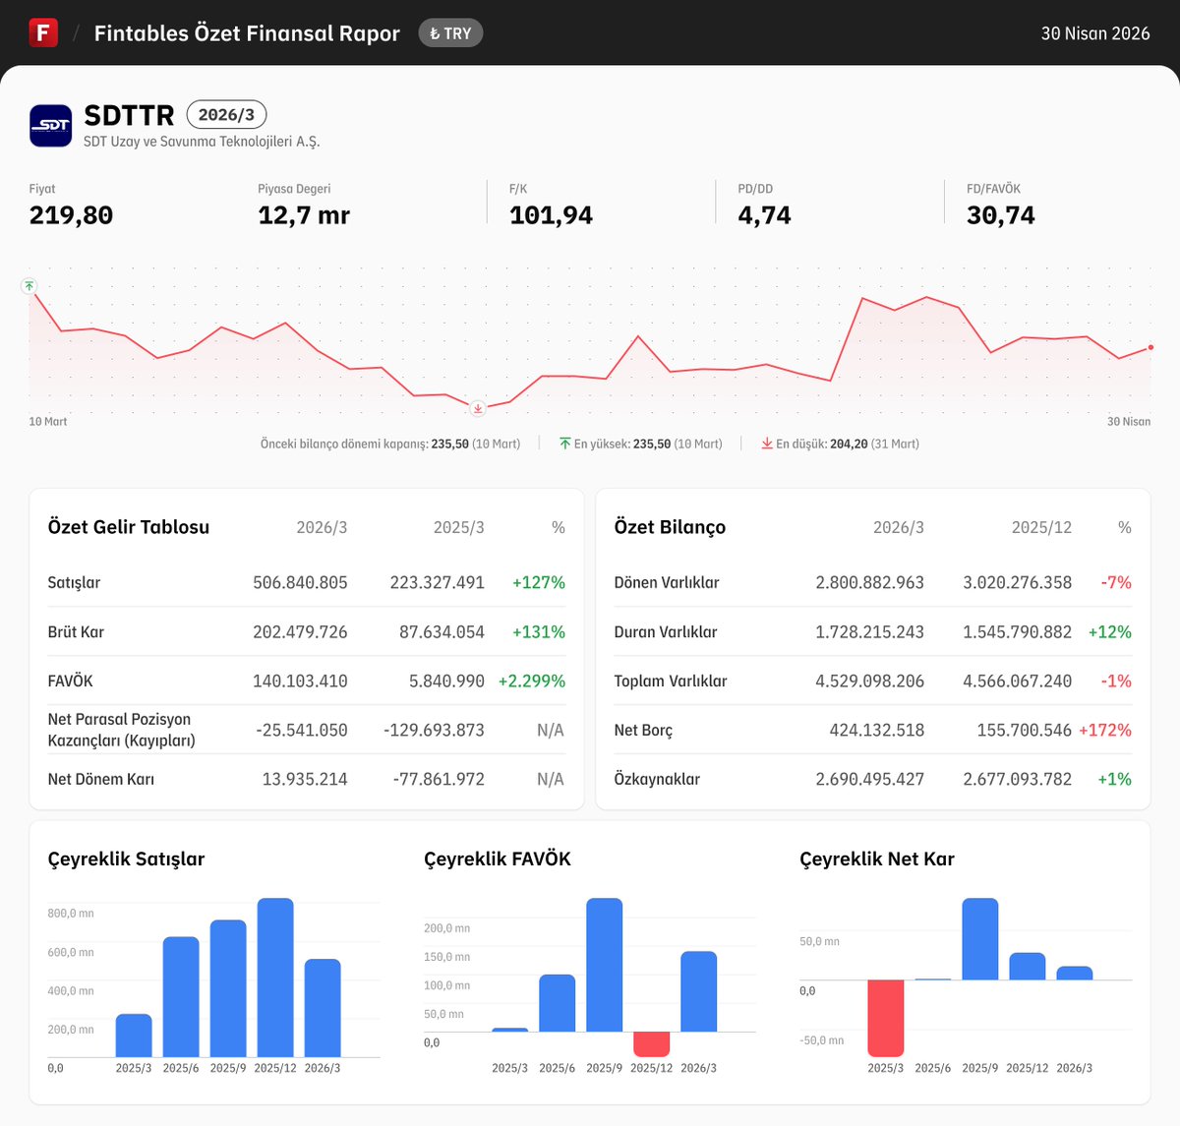The image size is (1180, 1126).
Task: Click the Fiyat value 219,80
Action: tap(71, 215)
